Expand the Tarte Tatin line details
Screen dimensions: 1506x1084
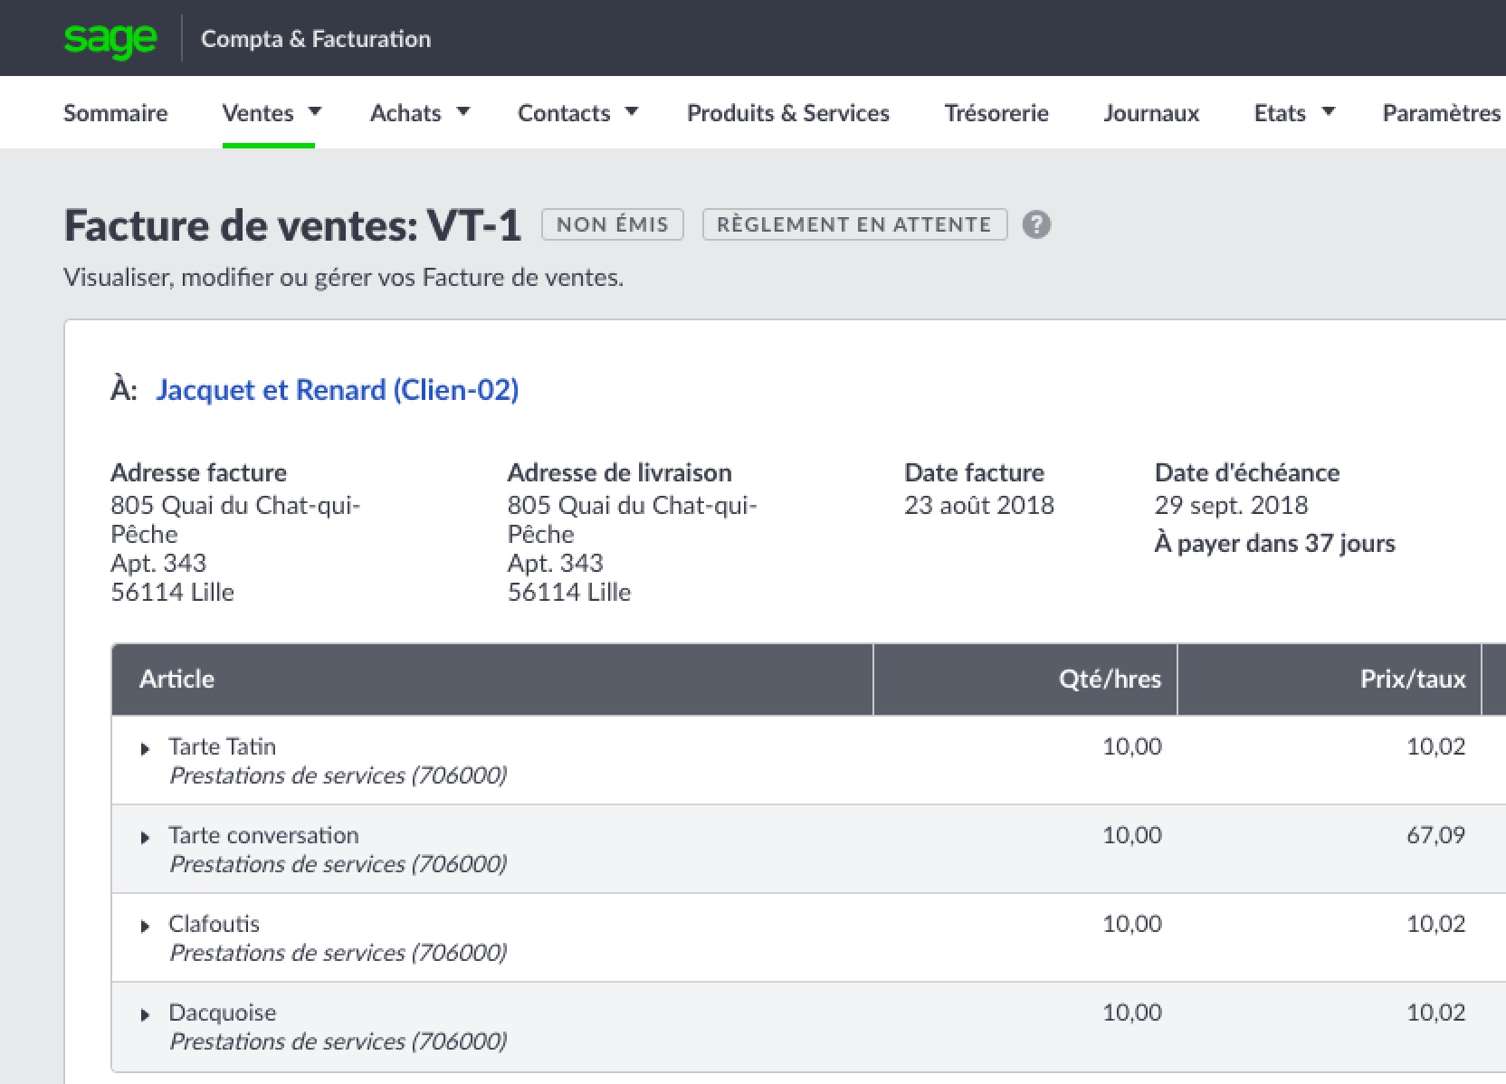(145, 748)
